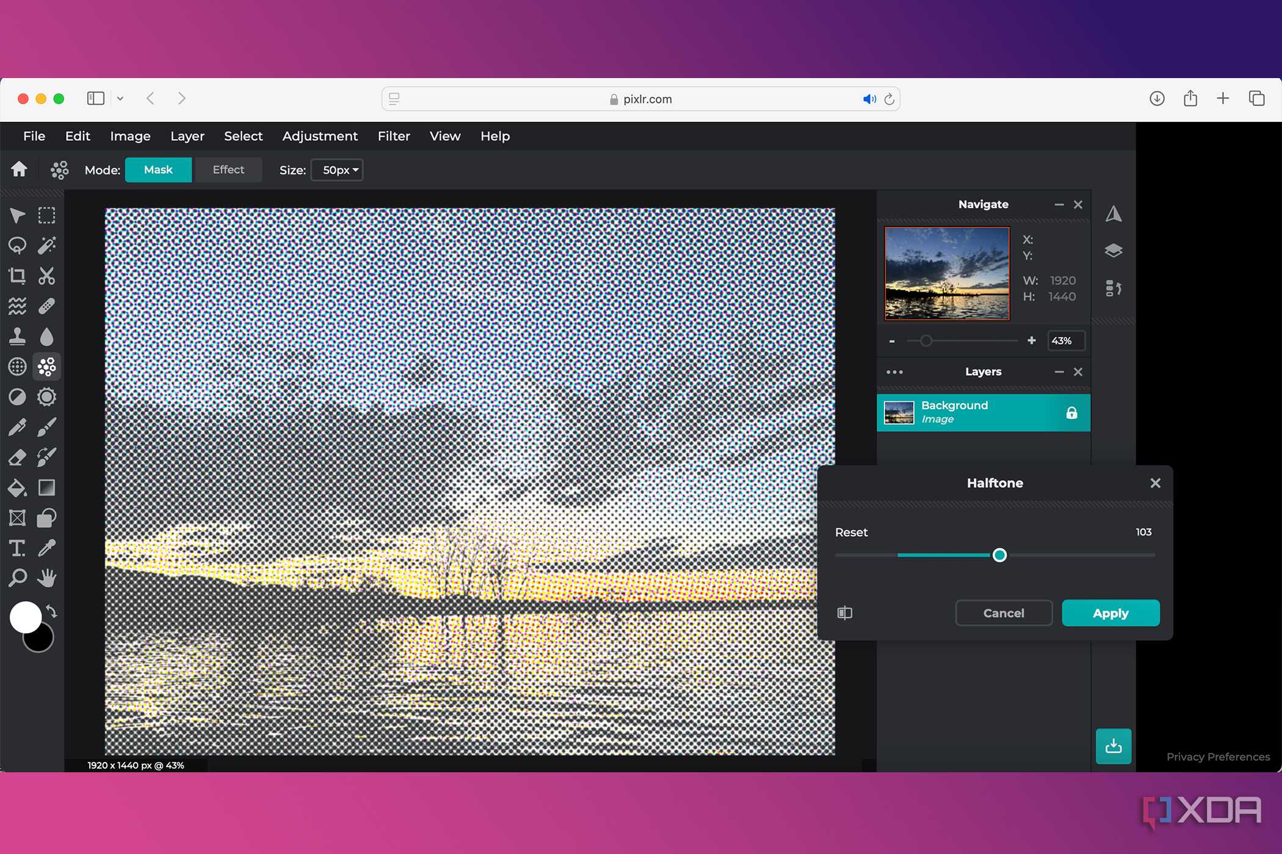This screenshot has width=1282, height=854.
Task: Toggle the before/after compare icon in Halftone
Action: coord(845,613)
